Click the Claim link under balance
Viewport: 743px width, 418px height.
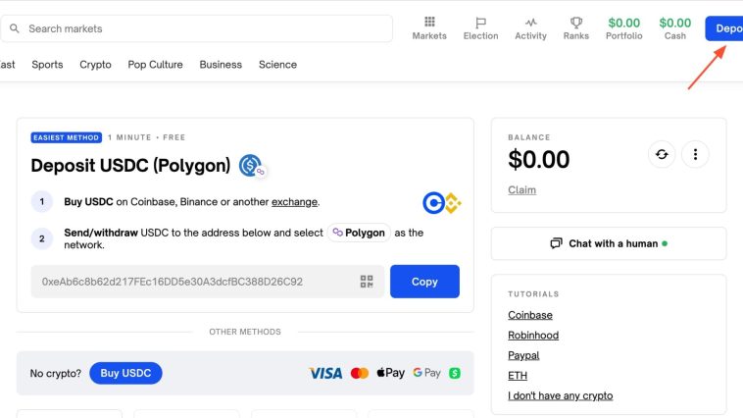click(521, 189)
